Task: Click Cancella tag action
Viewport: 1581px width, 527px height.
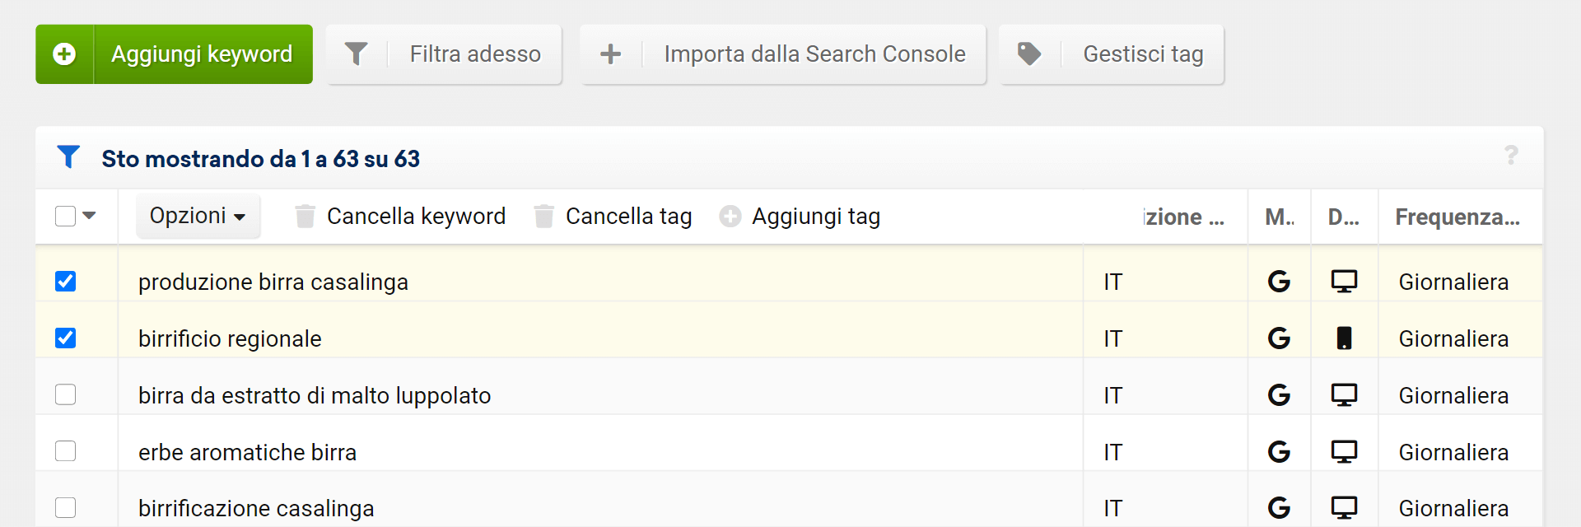Action: 627,217
